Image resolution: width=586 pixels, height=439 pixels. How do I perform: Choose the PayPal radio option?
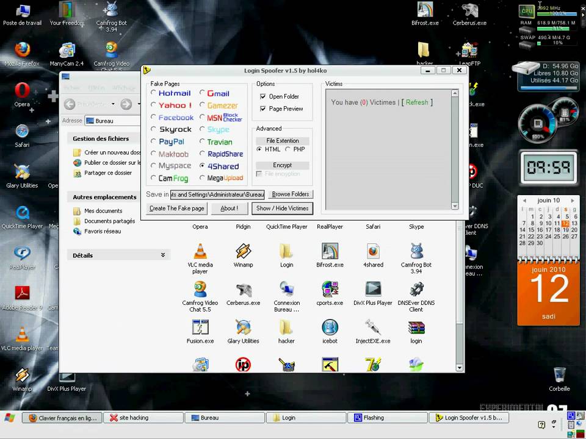pos(153,141)
